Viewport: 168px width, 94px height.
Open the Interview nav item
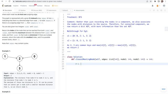pyautogui.click(x=32, y=6)
